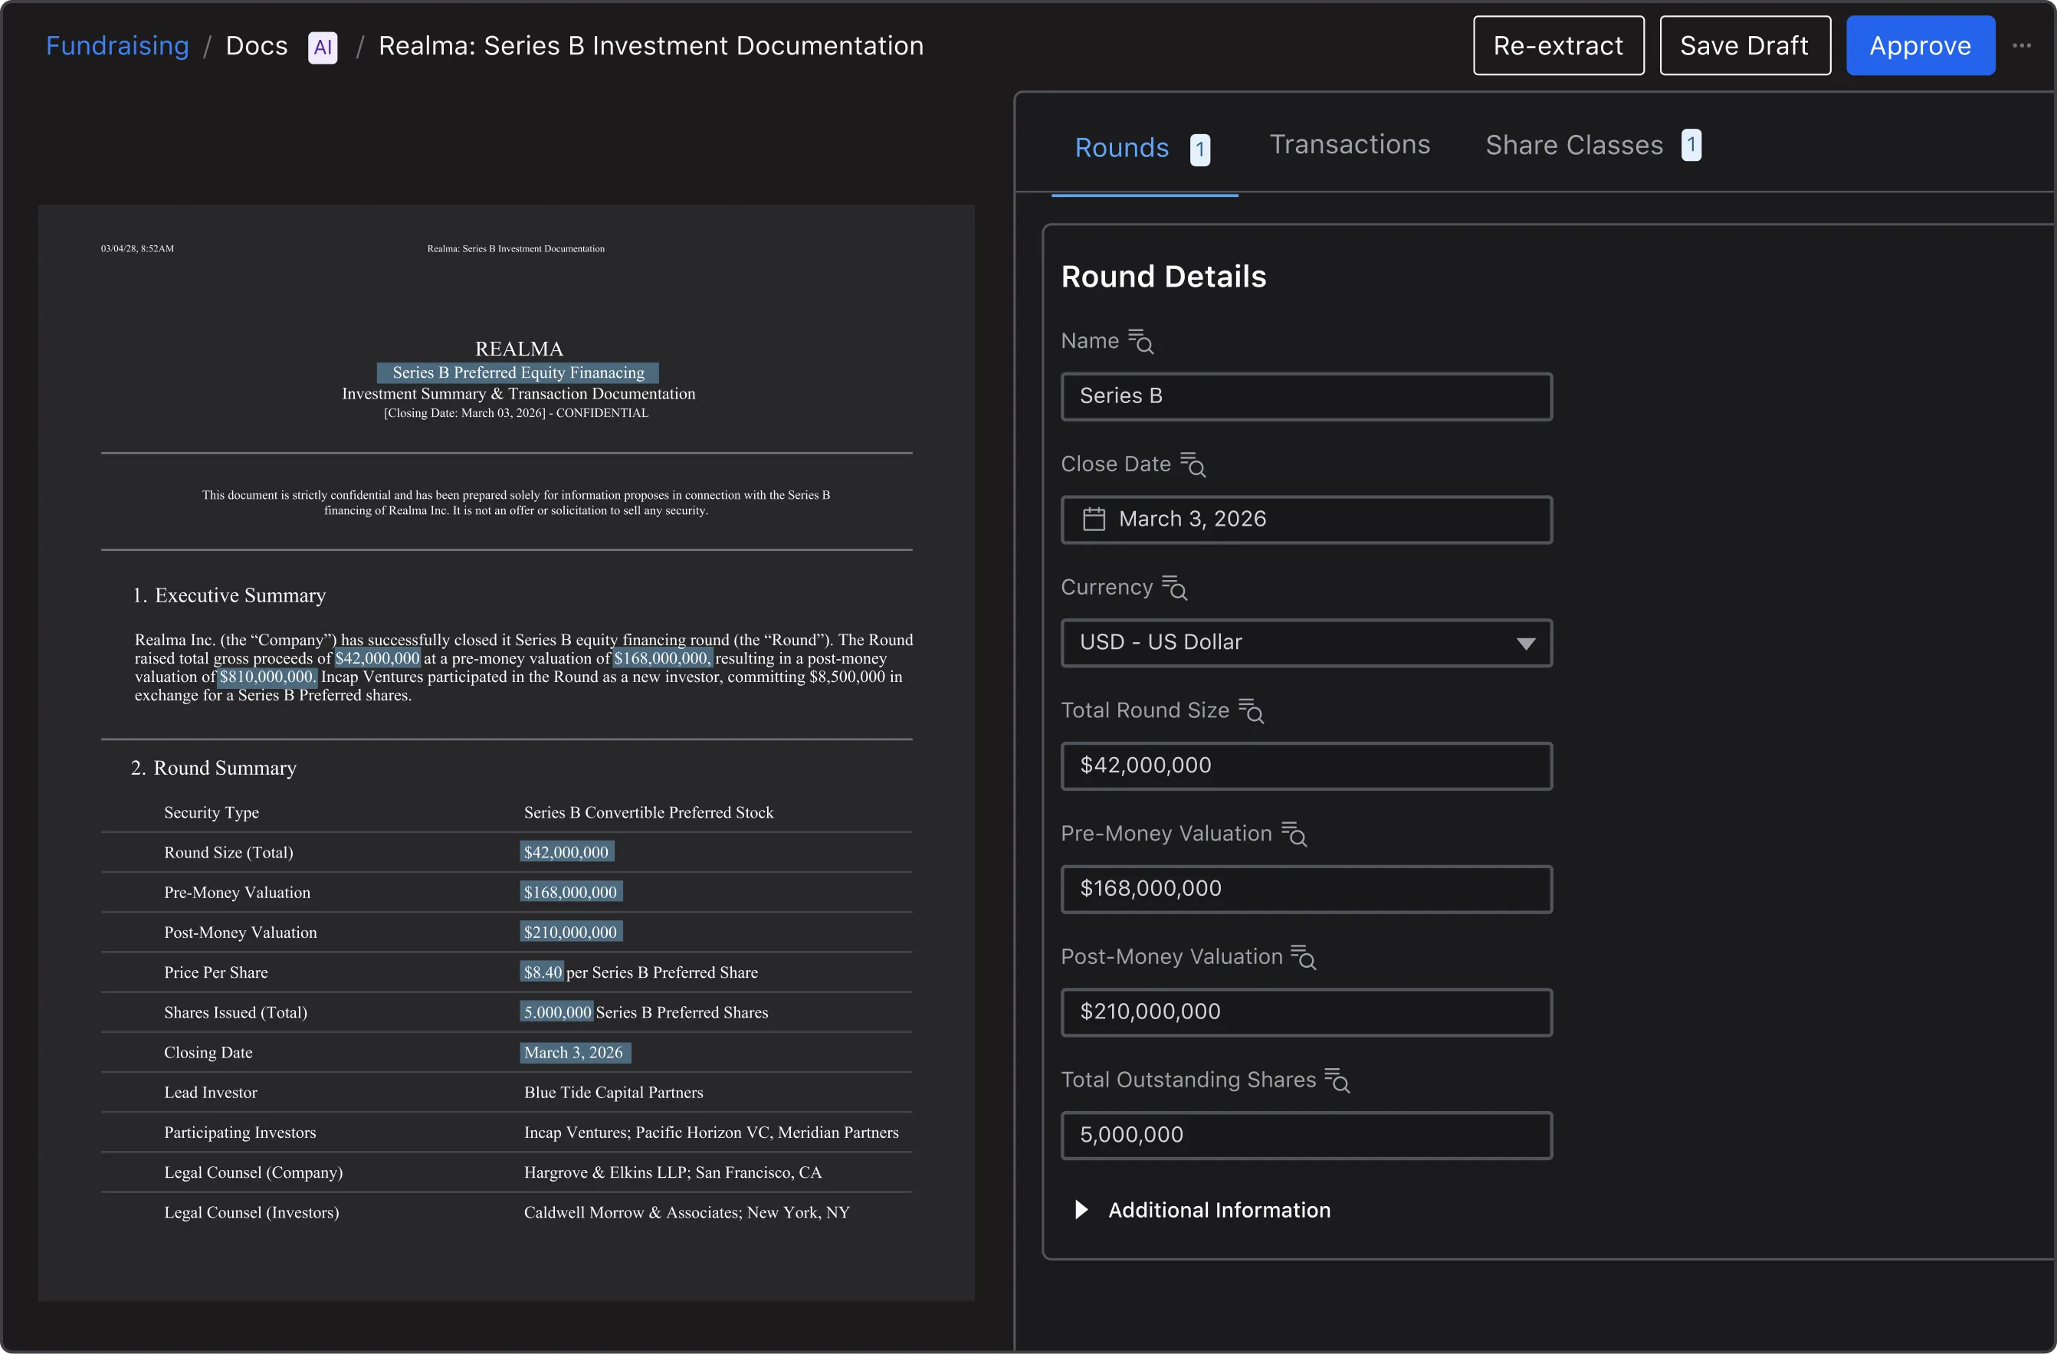Switch to the Transactions tab

point(1349,145)
